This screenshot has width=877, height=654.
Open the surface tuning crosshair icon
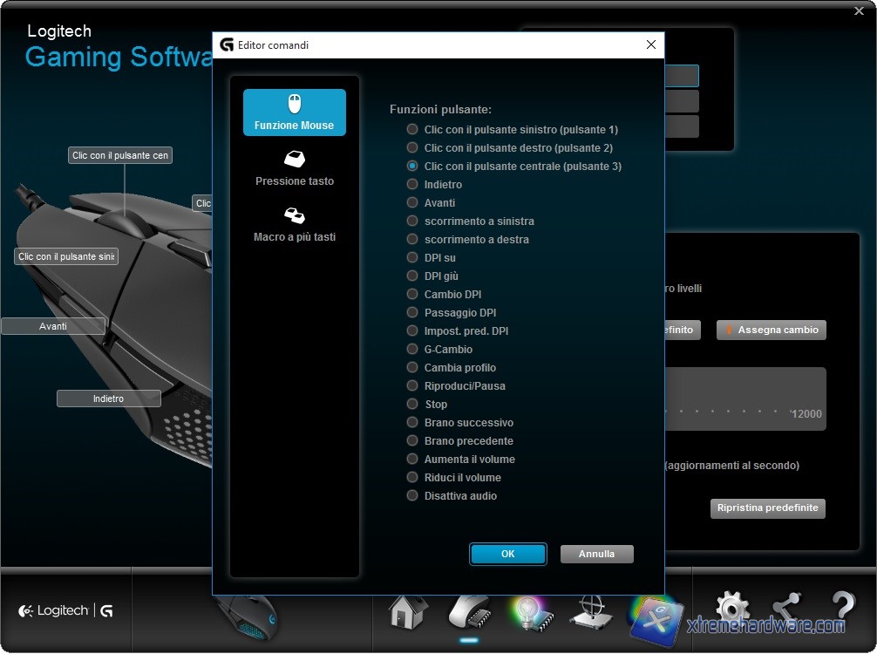(590, 611)
